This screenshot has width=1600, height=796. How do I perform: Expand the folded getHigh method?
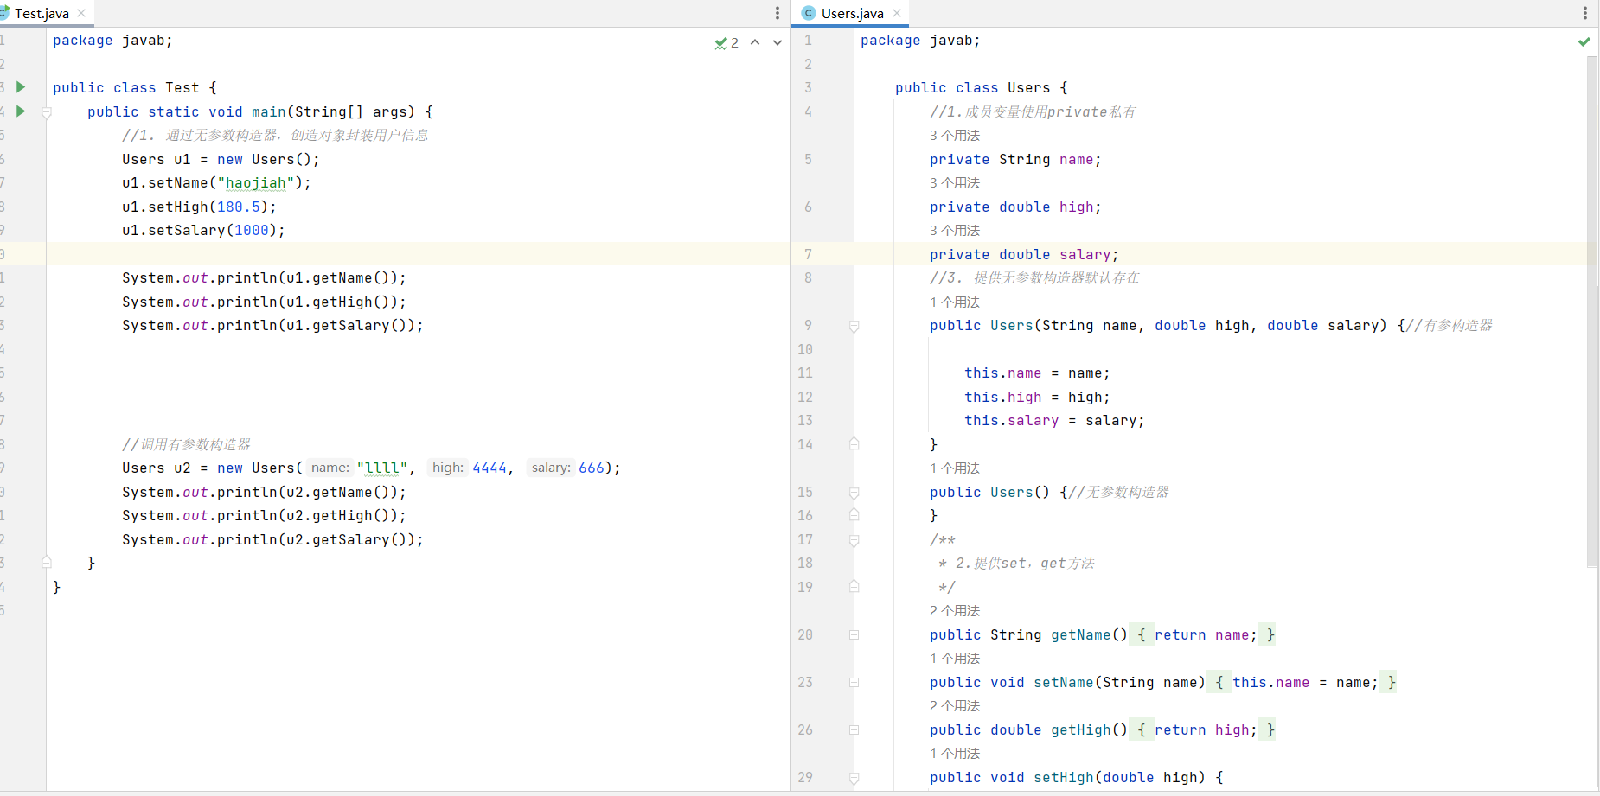(854, 730)
